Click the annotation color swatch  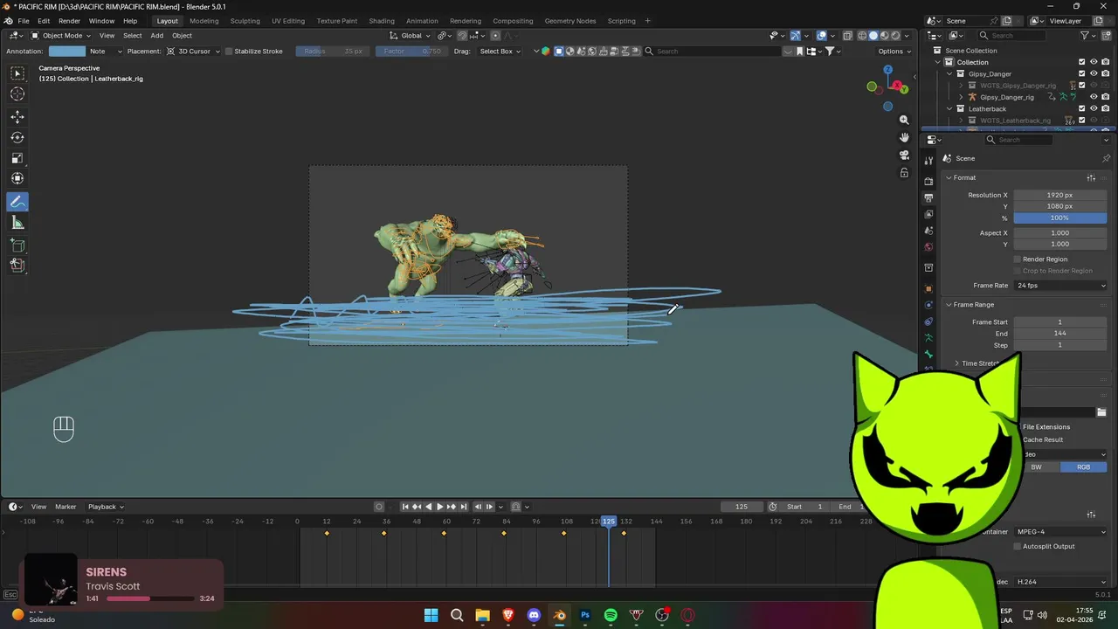click(67, 51)
